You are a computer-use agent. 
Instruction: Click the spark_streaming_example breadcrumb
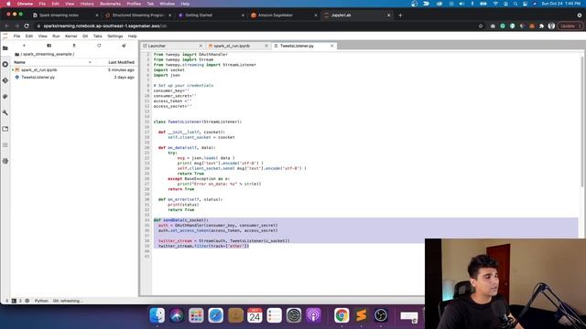(48, 54)
